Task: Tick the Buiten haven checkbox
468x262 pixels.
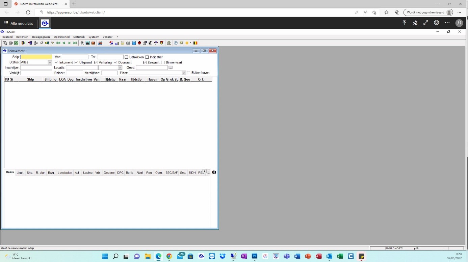Action: pyautogui.click(x=188, y=73)
